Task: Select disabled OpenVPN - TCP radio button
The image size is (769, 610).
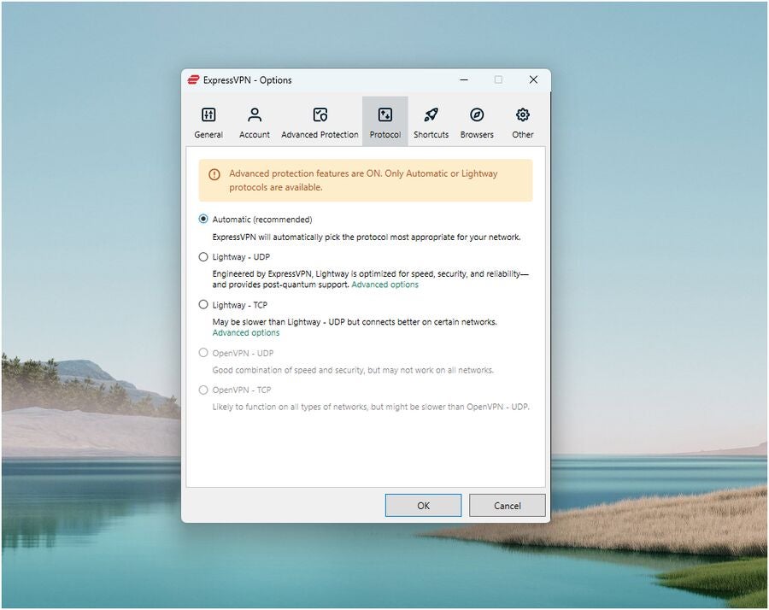Action: point(203,390)
